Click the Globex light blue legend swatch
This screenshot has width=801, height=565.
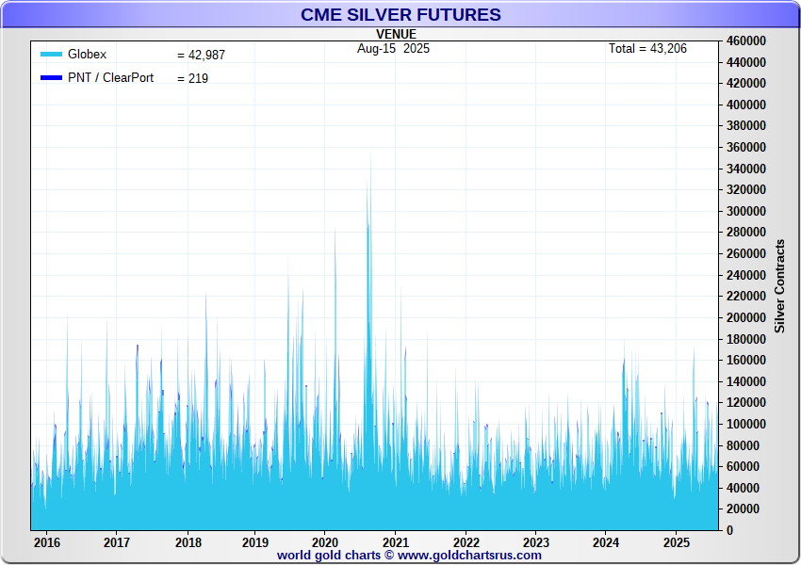click(51, 55)
